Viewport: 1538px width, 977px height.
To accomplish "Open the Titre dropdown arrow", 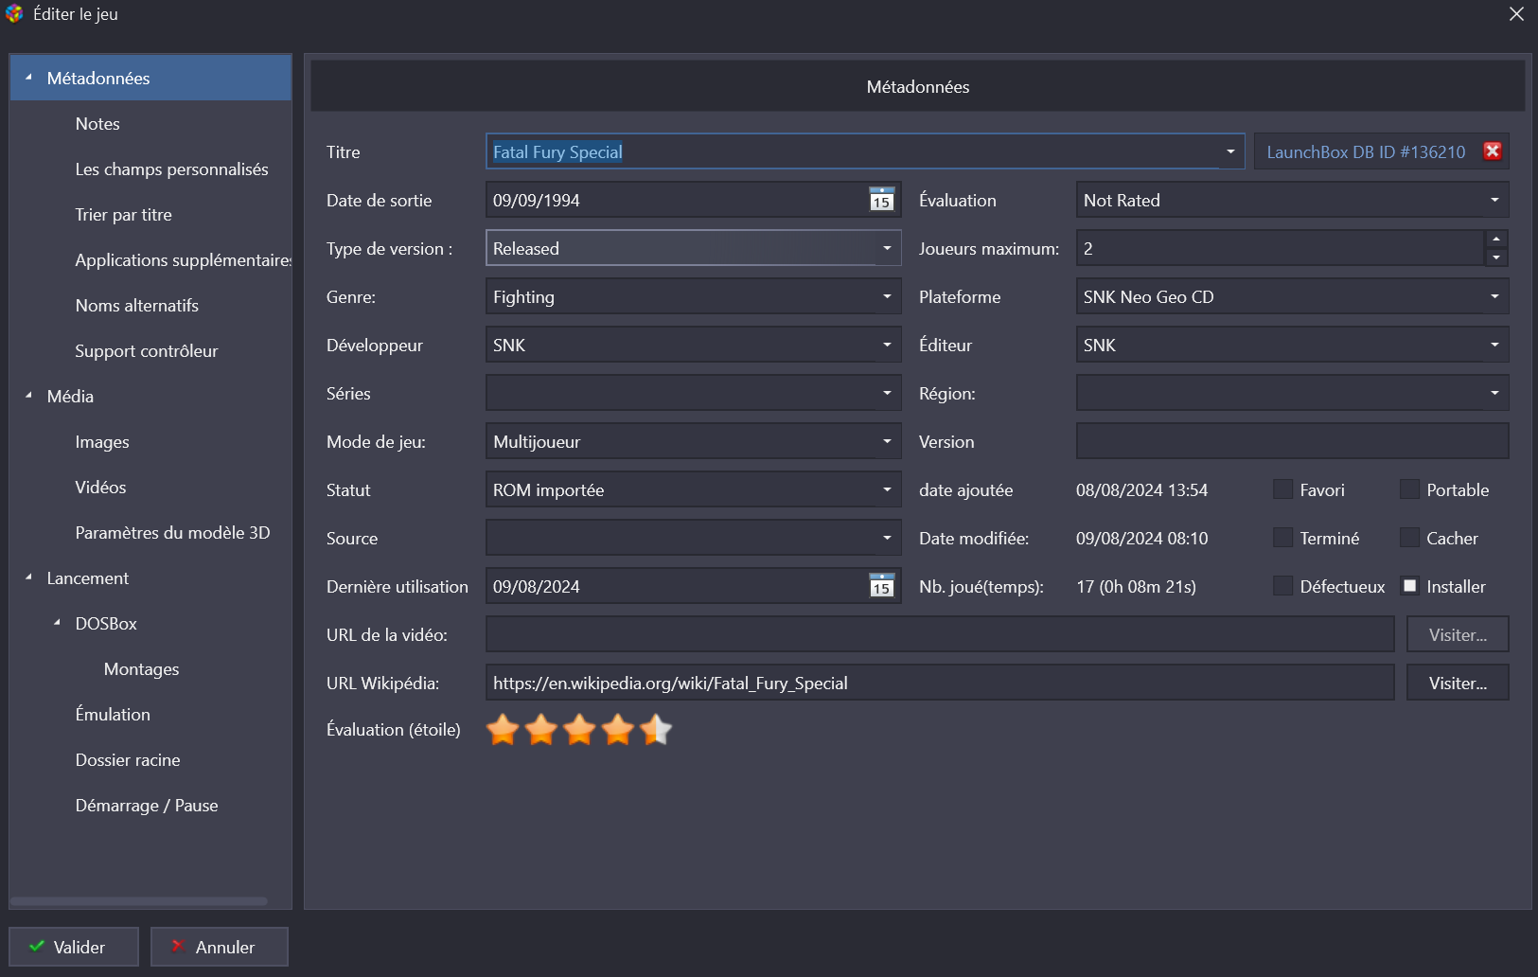I will click(x=1230, y=151).
